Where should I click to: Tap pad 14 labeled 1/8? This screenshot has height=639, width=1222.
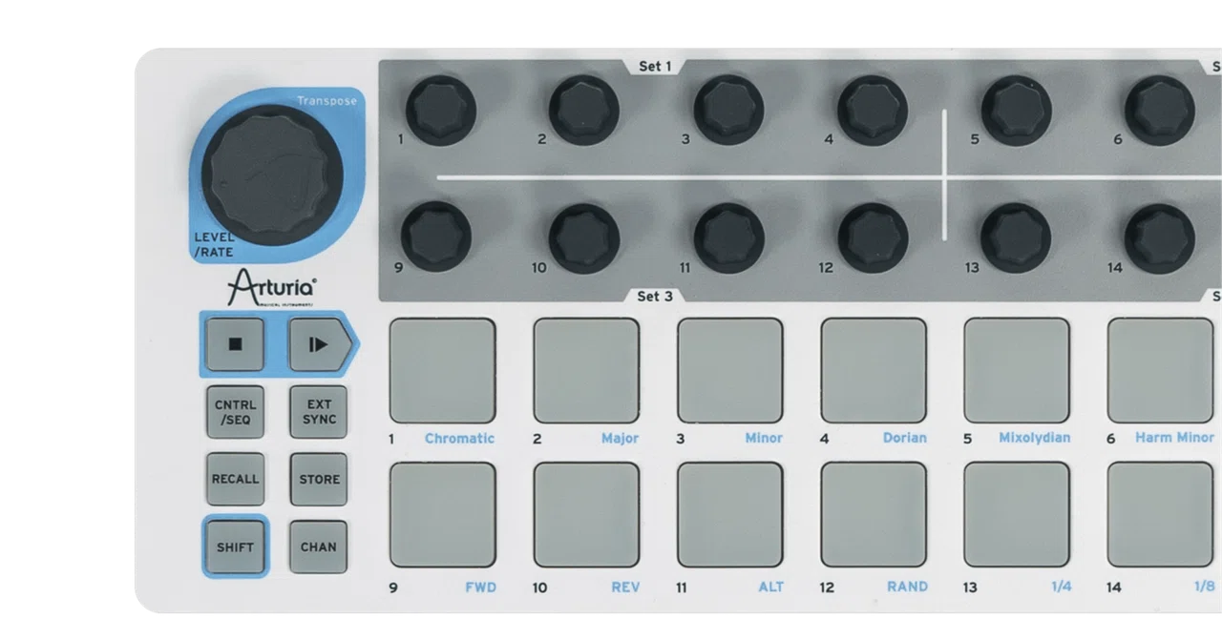tap(1161, 515)
